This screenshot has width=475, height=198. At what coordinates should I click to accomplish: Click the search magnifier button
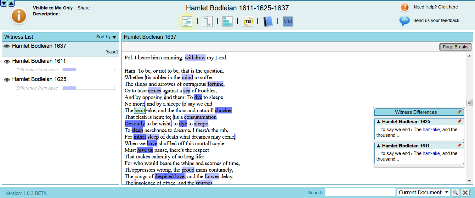(x=455, y=193)
